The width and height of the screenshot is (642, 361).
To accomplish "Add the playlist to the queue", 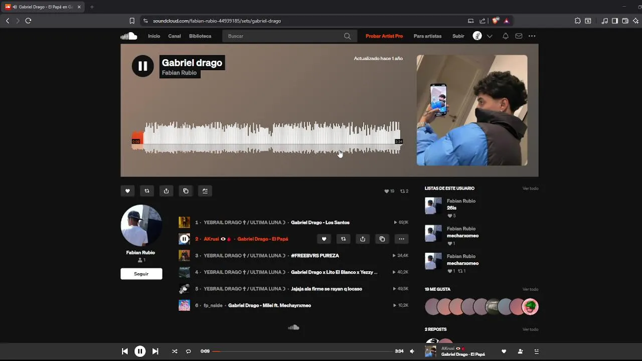I will pos(205,191).
